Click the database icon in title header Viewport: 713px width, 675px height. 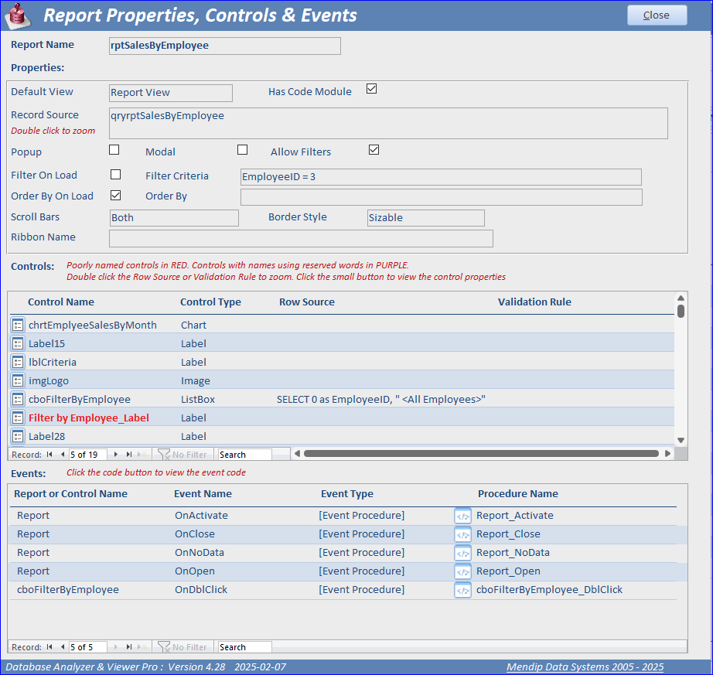(x=17, y=15)
